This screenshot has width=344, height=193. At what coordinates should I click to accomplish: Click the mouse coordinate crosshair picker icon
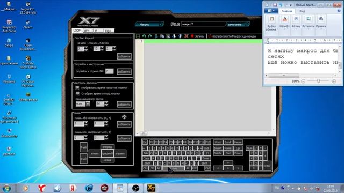point(124,117)
